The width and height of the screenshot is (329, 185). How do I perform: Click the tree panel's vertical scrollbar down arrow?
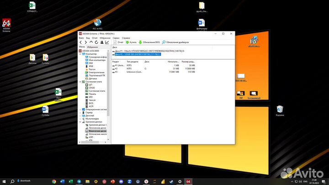[108, 139]
